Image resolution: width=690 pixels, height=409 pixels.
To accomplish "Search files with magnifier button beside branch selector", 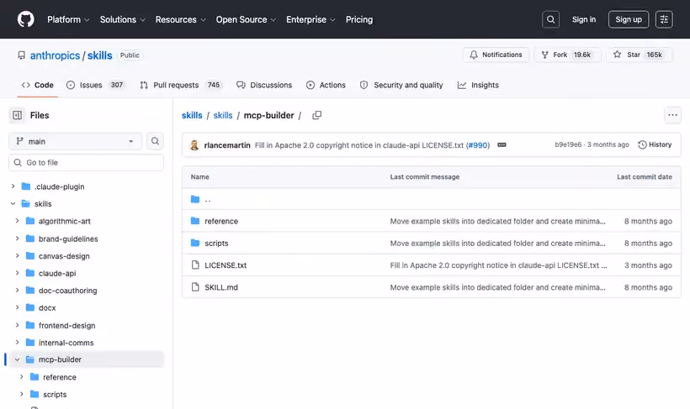I will coord(155,141).
